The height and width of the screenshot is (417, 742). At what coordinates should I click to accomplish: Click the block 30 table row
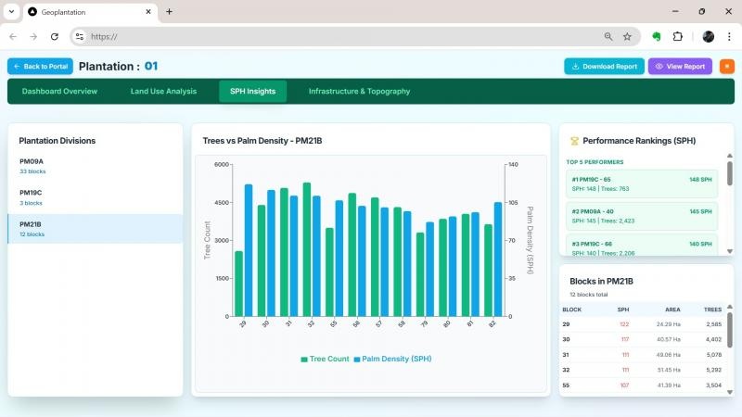tap(642, 339)
